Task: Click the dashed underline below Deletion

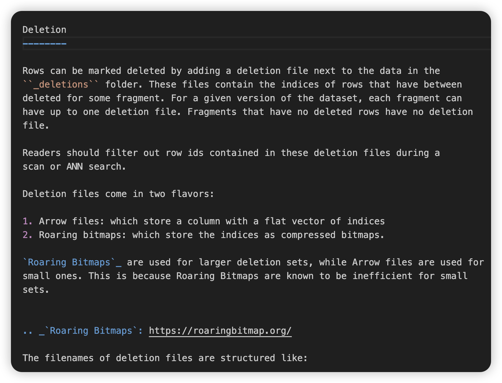Action: 44,44
